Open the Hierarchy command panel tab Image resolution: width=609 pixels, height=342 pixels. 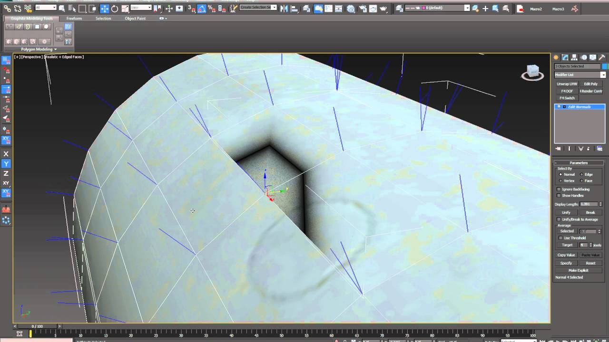(574, 57)
